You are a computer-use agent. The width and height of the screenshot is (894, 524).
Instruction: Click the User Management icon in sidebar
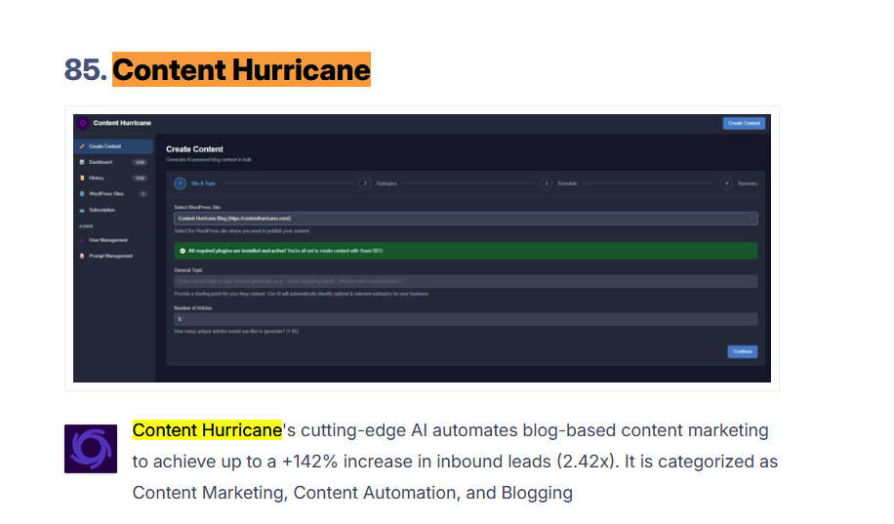[82, 240]
